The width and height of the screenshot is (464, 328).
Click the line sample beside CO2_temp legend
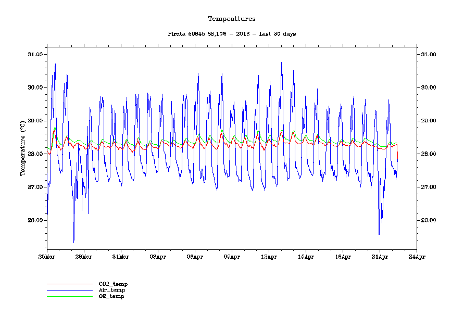(69, 284)
